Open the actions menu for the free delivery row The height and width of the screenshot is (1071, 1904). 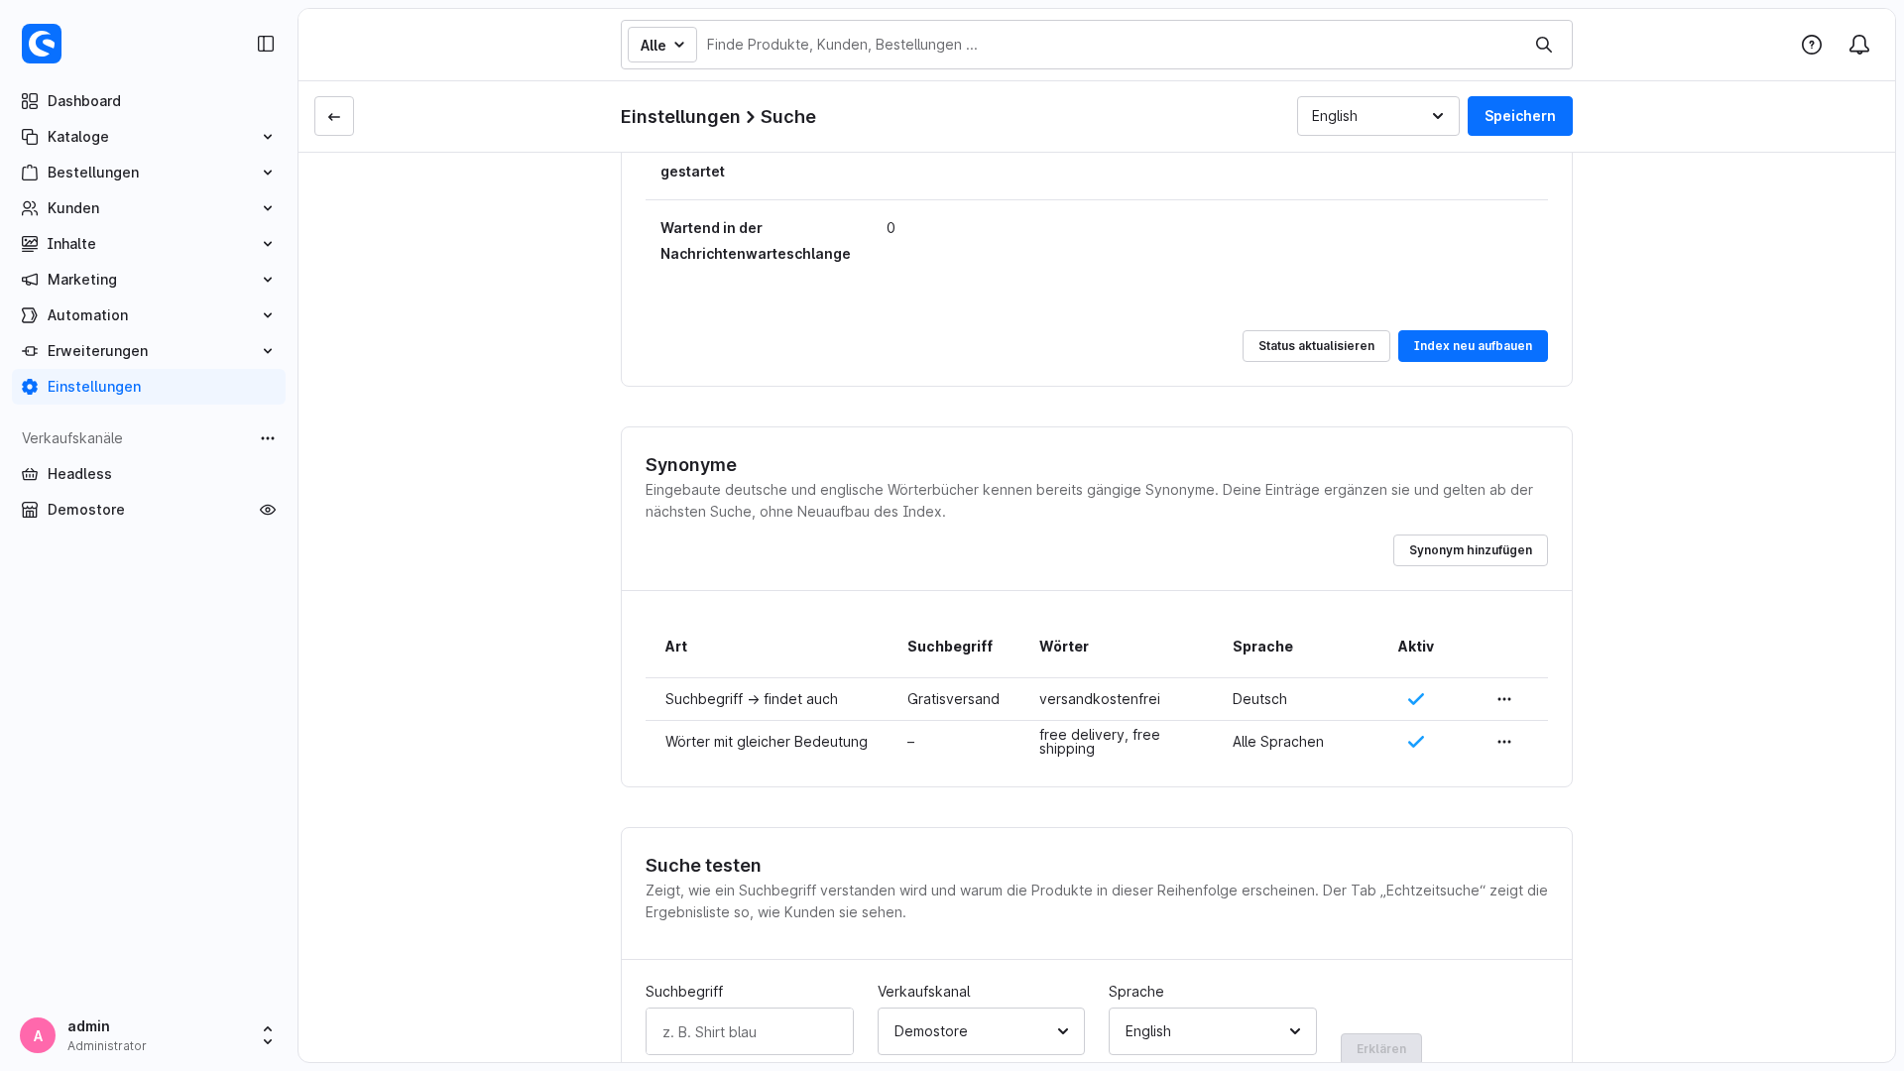point(1504,742)
